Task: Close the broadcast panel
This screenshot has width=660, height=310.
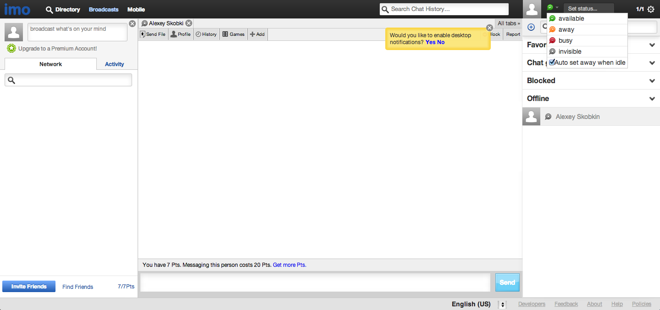Action: click(132, 23)
